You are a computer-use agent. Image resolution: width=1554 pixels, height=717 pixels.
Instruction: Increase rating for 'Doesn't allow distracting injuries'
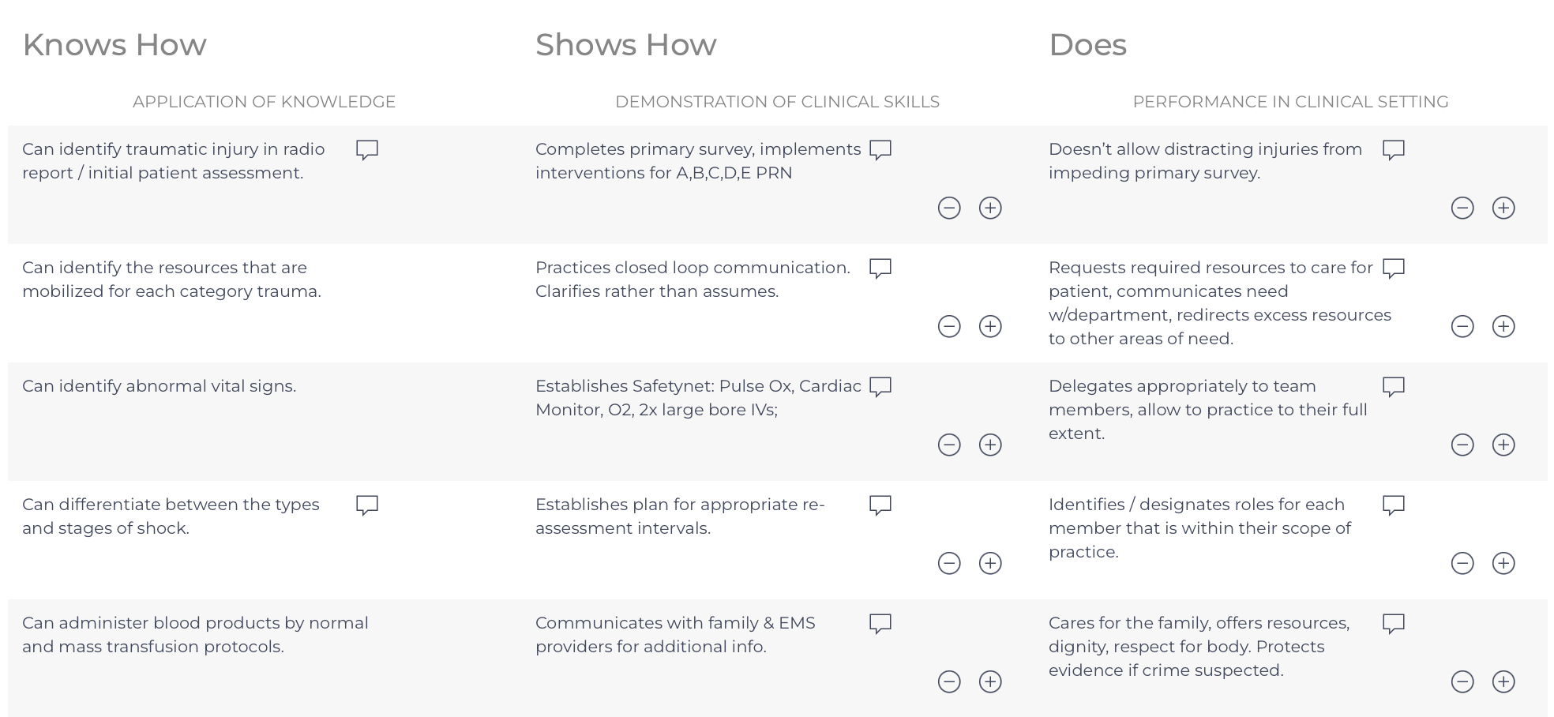[1503, 208]
